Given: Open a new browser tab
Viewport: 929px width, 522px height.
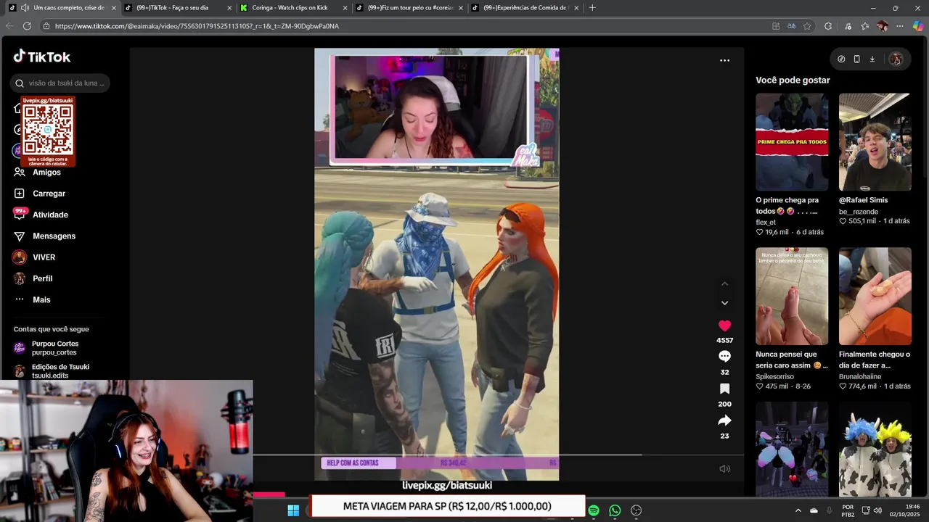Looking at the screenshot, I should click(x=592, y=8).
